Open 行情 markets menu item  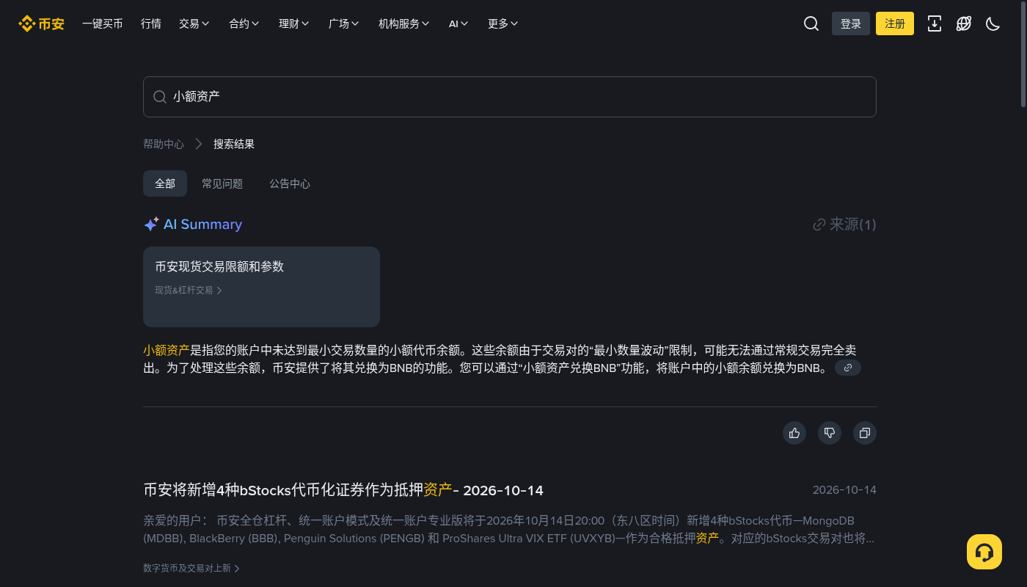(x=151, y=23)
